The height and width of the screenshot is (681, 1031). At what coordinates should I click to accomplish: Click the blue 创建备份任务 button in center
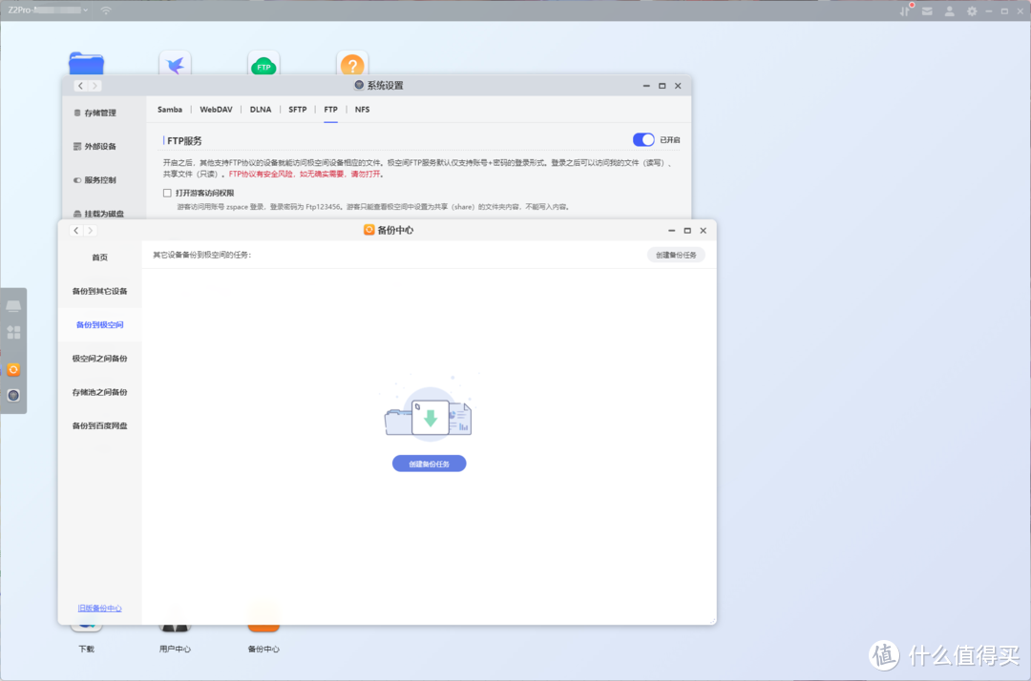[430, 464]
